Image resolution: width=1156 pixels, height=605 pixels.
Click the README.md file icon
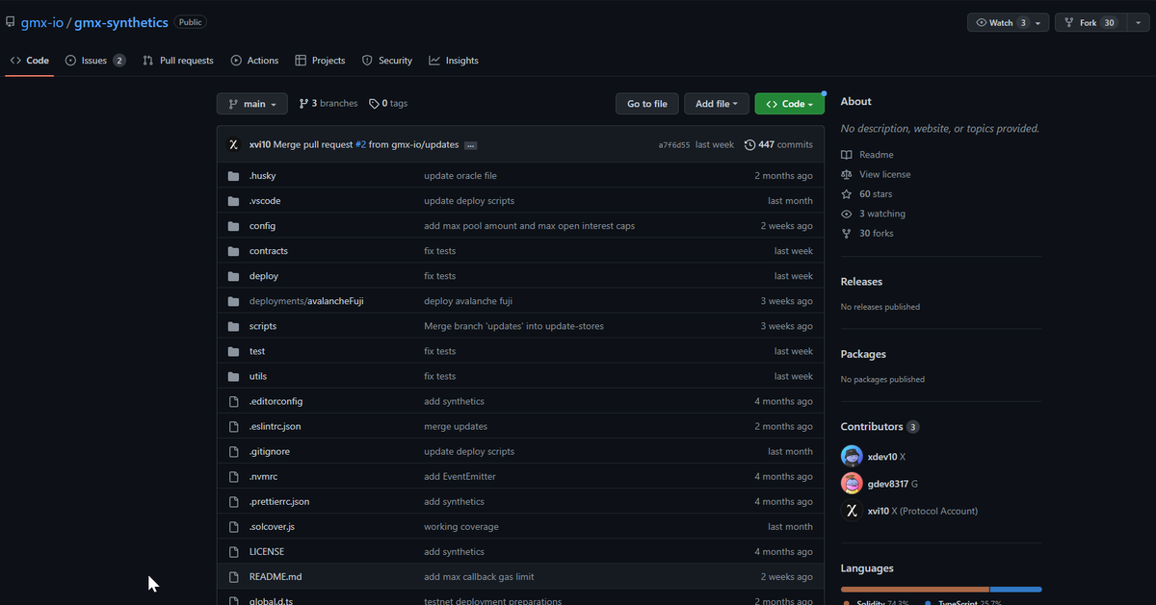click(233, 576)
